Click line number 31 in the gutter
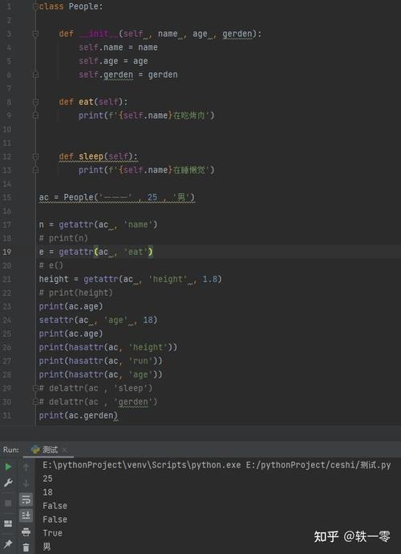This screenshot has height=554, width=401. point(7,415)
